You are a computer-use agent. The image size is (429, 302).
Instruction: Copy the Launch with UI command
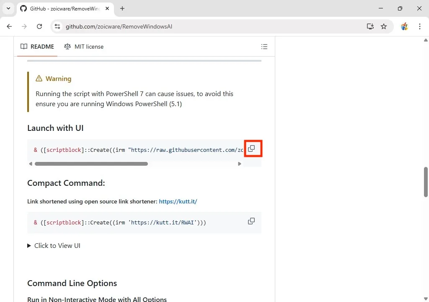(x=251, y=148)
